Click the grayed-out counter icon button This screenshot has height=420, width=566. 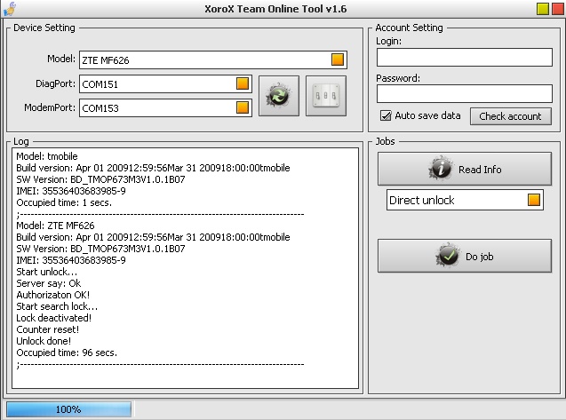click(x=325, y=97)
